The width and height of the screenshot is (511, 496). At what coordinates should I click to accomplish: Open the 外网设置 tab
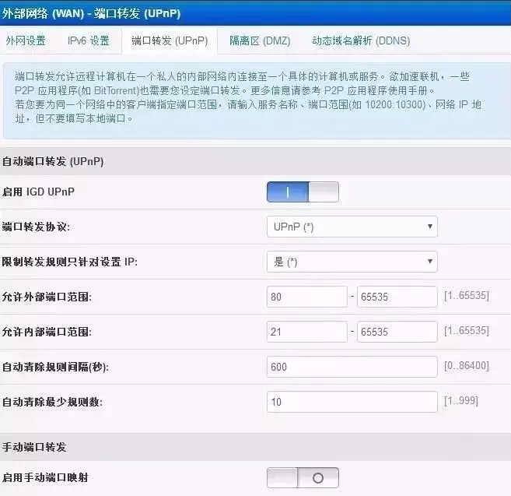click(x=26, y=40)
